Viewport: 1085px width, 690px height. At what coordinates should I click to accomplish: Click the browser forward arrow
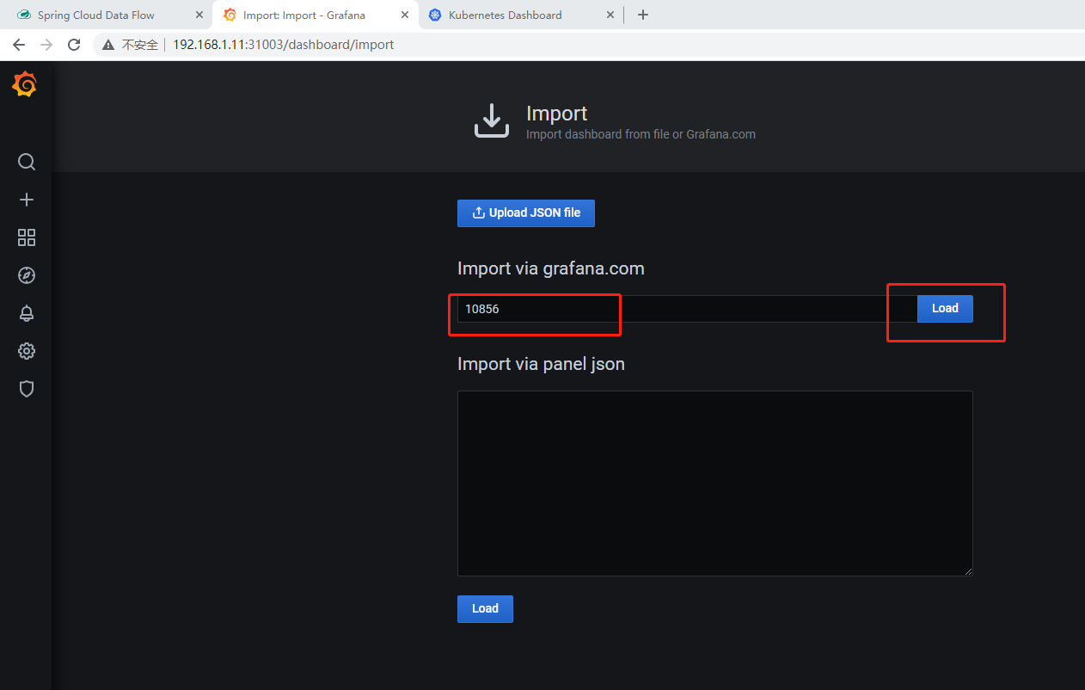pyautogui.click(x=46, y=45)
